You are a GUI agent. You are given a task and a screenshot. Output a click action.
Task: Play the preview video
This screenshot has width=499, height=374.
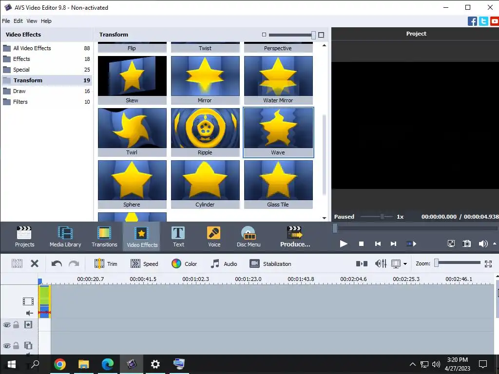[344, 244]
